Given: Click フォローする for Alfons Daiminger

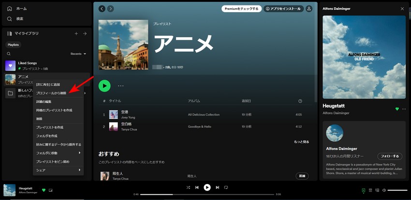Looking at the screenshot, I should click(390, 156).
